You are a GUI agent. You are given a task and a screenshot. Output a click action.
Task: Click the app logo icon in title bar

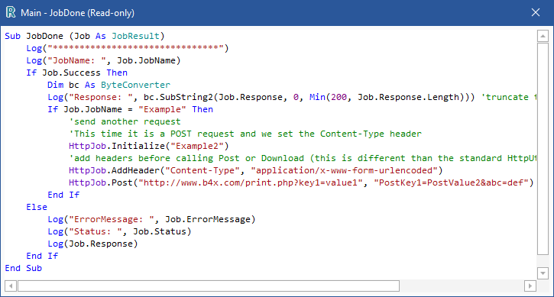[11, 12]
